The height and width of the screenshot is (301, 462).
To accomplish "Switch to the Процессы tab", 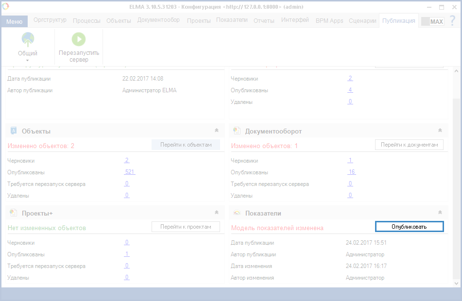I will (x=86, y=21).
